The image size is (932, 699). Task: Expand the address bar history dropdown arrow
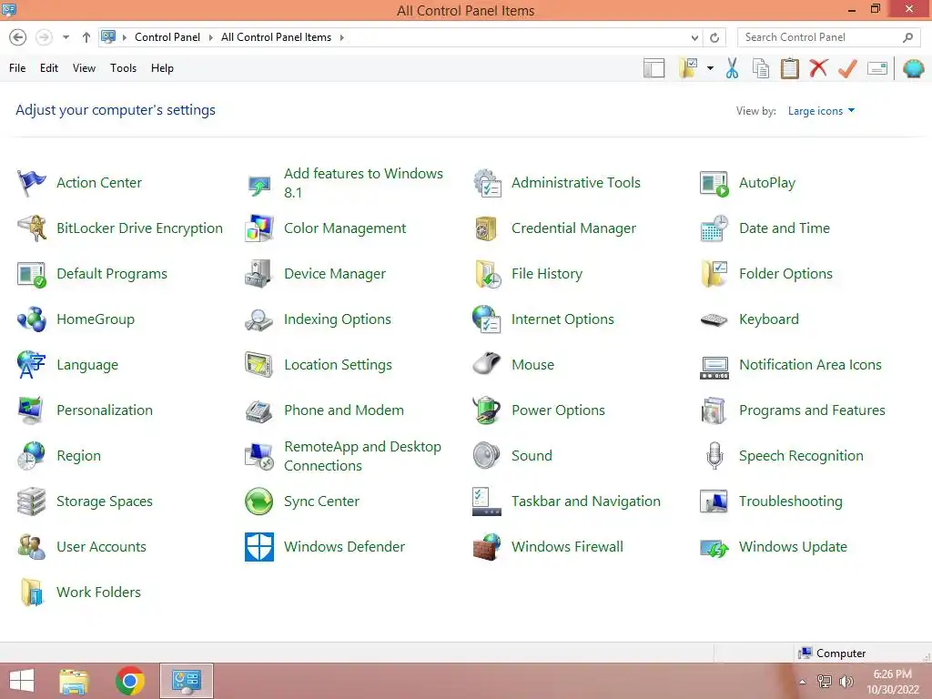point(694,37)
